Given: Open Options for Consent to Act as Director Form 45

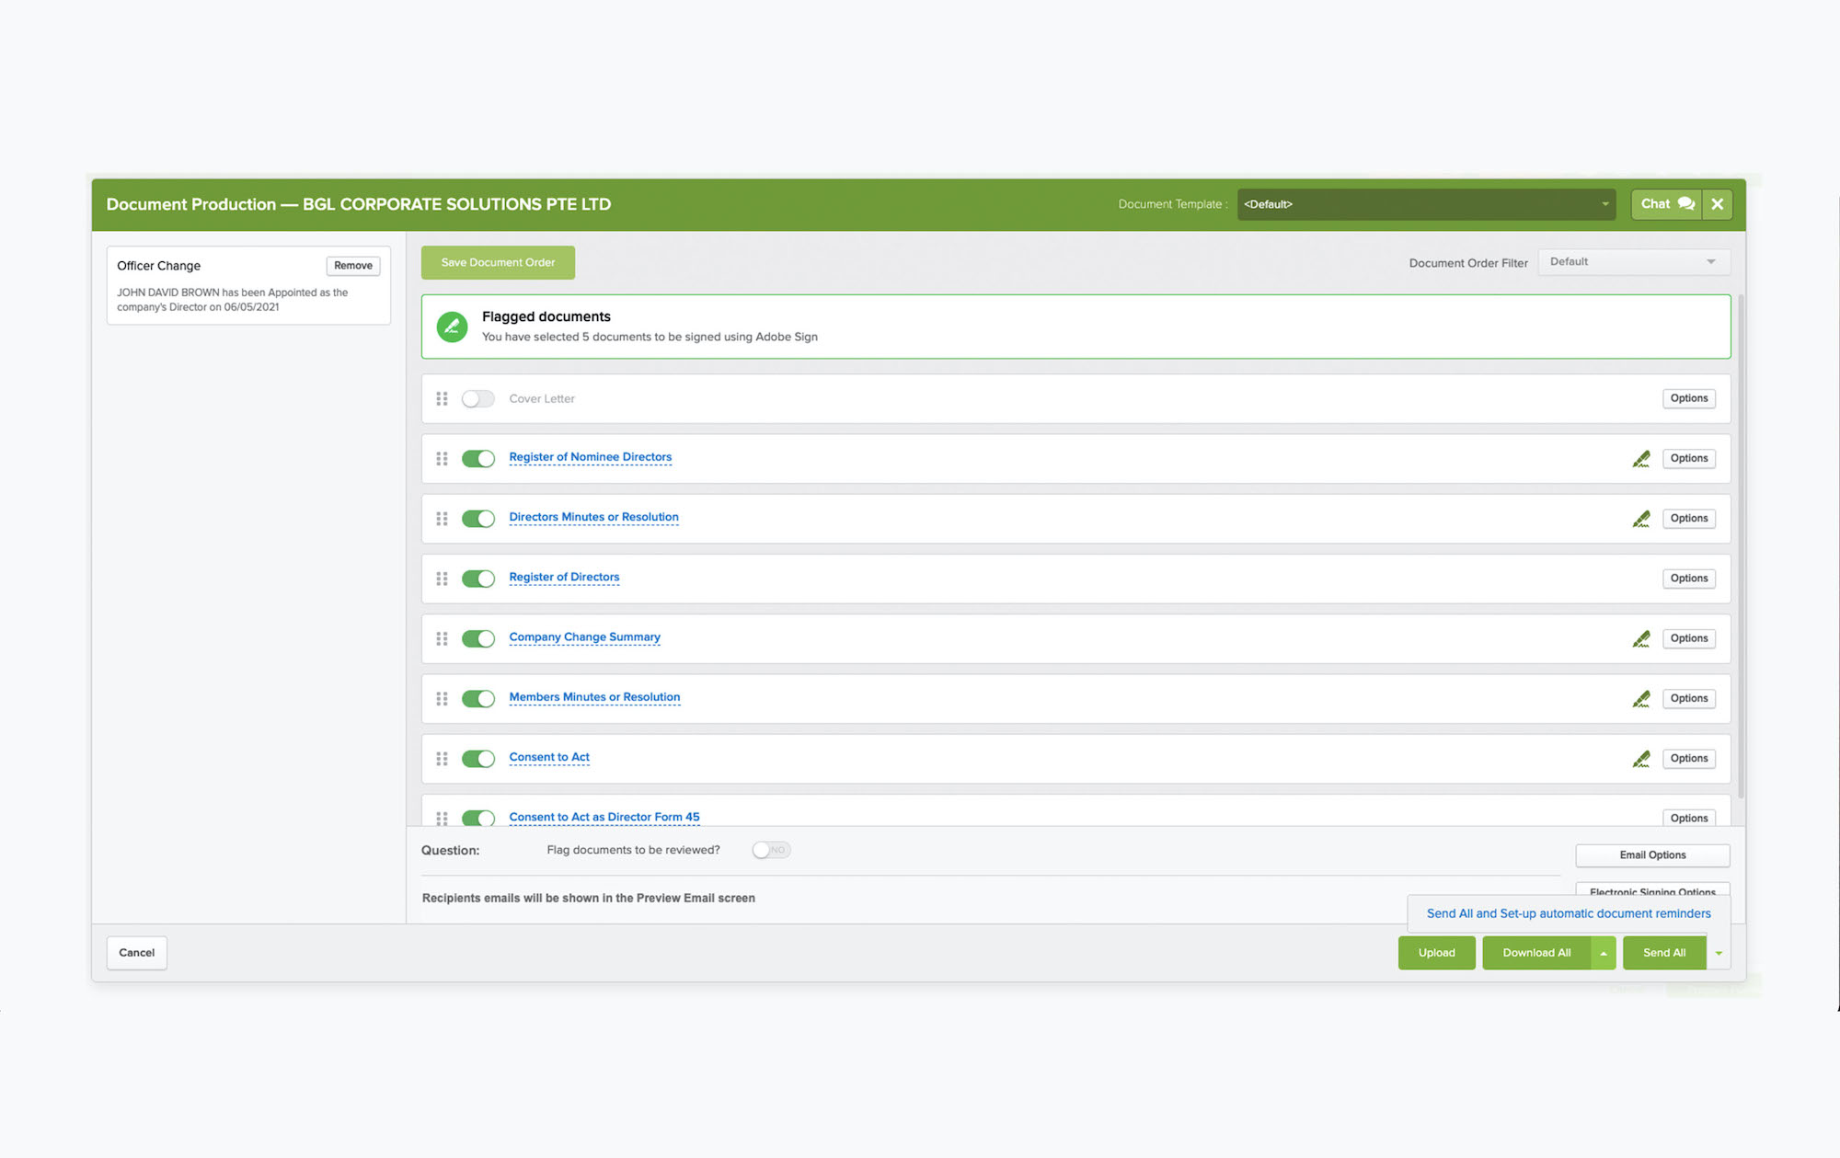Looking at the screenshot, I should pos(1689,818).
